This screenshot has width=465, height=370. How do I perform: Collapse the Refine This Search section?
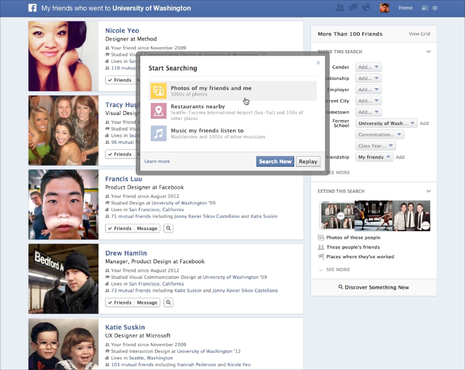(x=428, y=52)
